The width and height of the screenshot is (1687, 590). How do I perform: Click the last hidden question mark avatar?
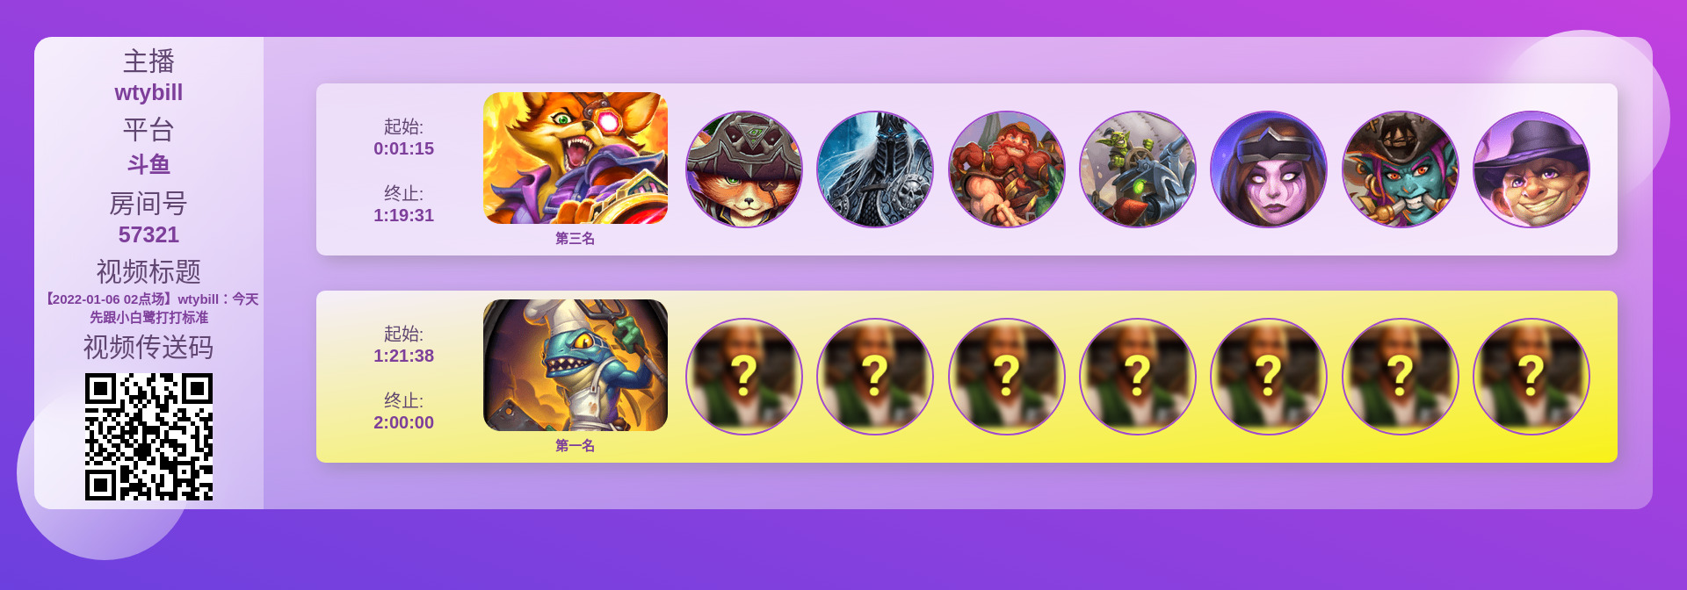1531,377
